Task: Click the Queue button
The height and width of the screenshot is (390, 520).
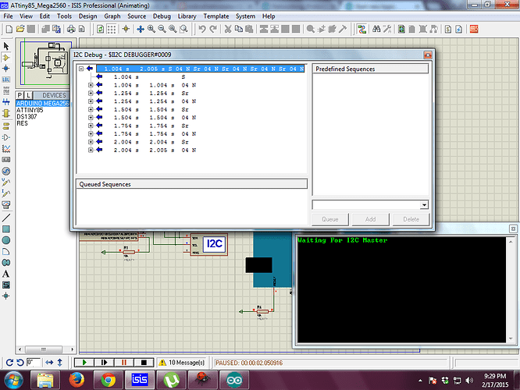Action: click(330, 219)
